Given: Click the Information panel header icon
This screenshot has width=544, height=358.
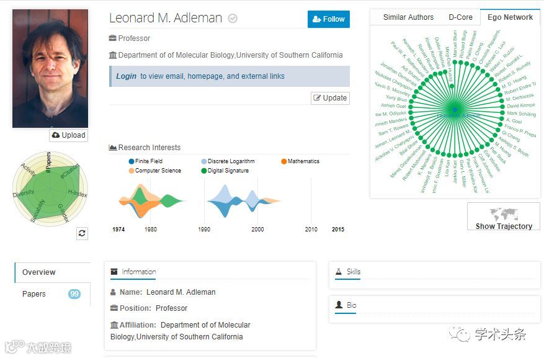Looking at the screenshot, I should tap(114, 272).
